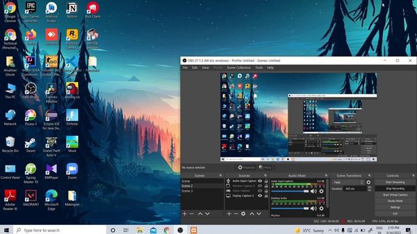This screenshot has height=234, width=417.
Task: Toggle the lock on Window Capture 2 source
Action: click(x=266, y=186)
